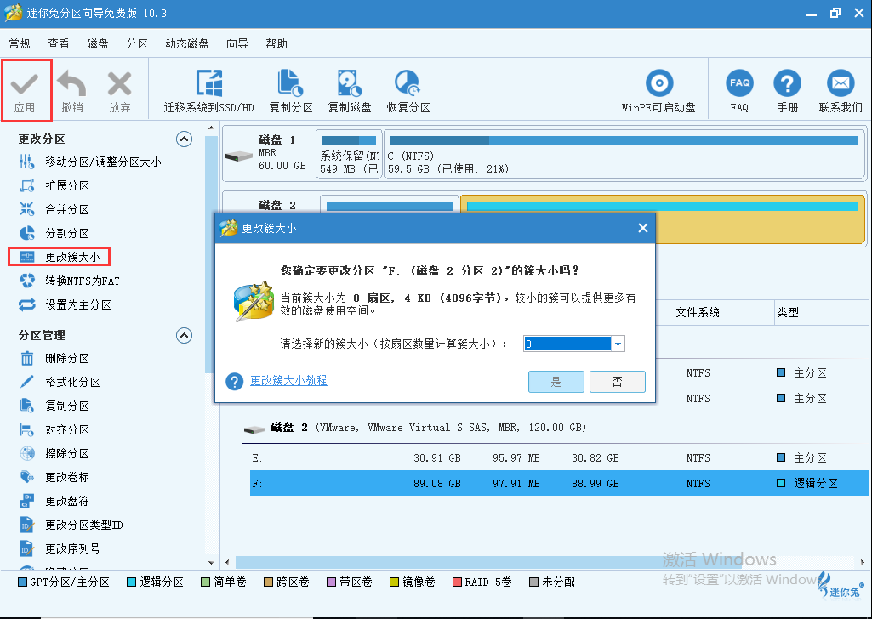
Task: Choose 设置为主分区 in the sidebar
Action: coord(65,304)
